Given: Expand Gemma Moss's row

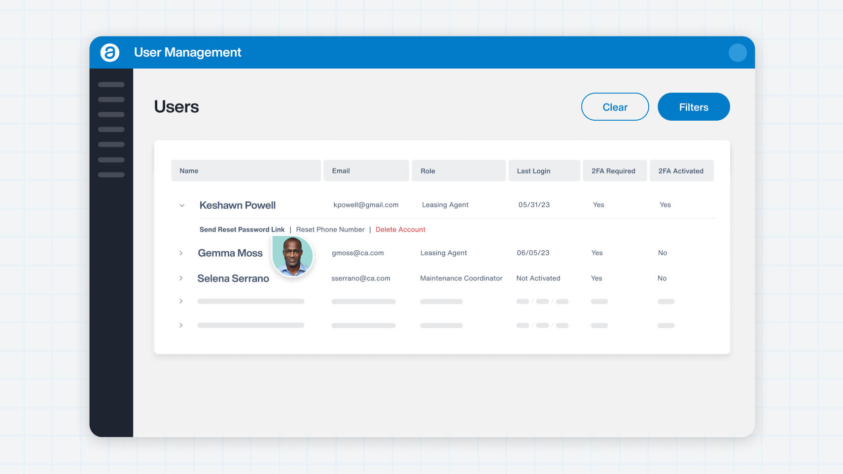Looking at the screenshot, I should pyautogui.click(x=181, y=253).
